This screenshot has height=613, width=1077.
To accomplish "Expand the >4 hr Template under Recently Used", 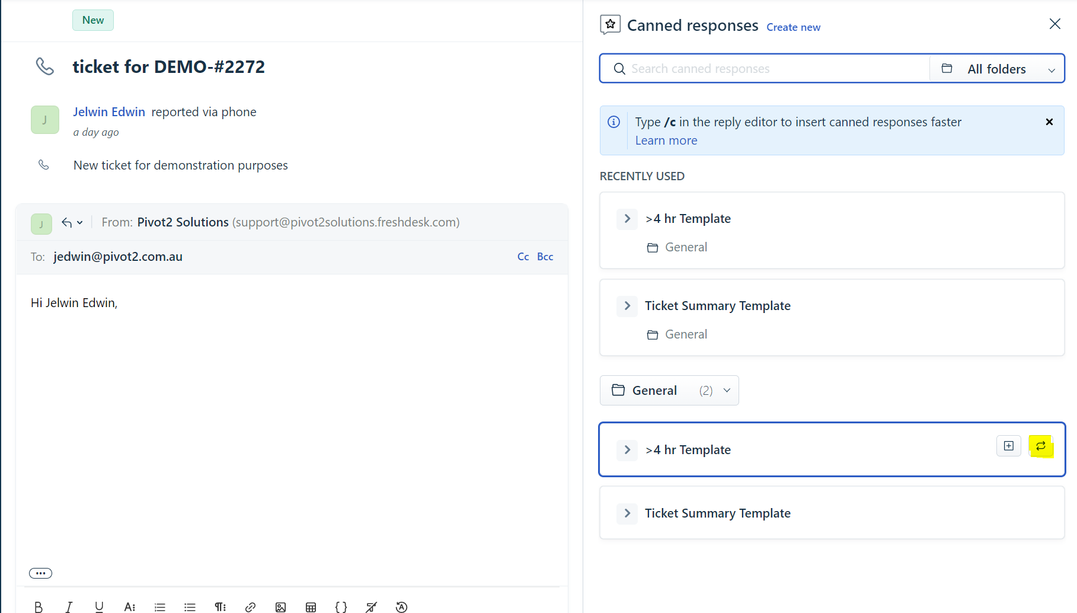I will pos(627,219).
